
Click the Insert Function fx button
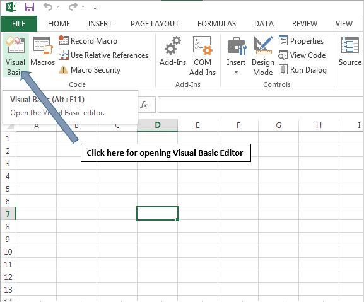click(144, 105)
